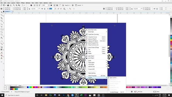Expand the Object Styles submenu
This screenshot has height=97, width=172.
[x=96, y=63]
